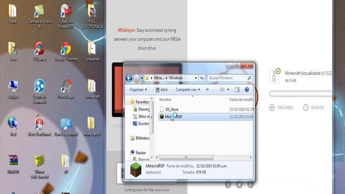Screen dimensions: 345x194
Task: Open Sitios recientes in navigation pane
Action: pyautogui.click(x=141, y=116)
